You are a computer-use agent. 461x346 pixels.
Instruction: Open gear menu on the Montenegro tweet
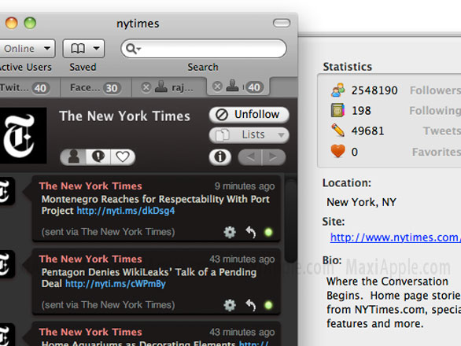coord(230,232)
